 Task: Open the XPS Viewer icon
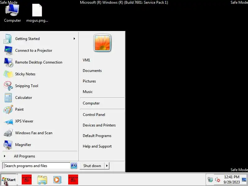[8, 121]
